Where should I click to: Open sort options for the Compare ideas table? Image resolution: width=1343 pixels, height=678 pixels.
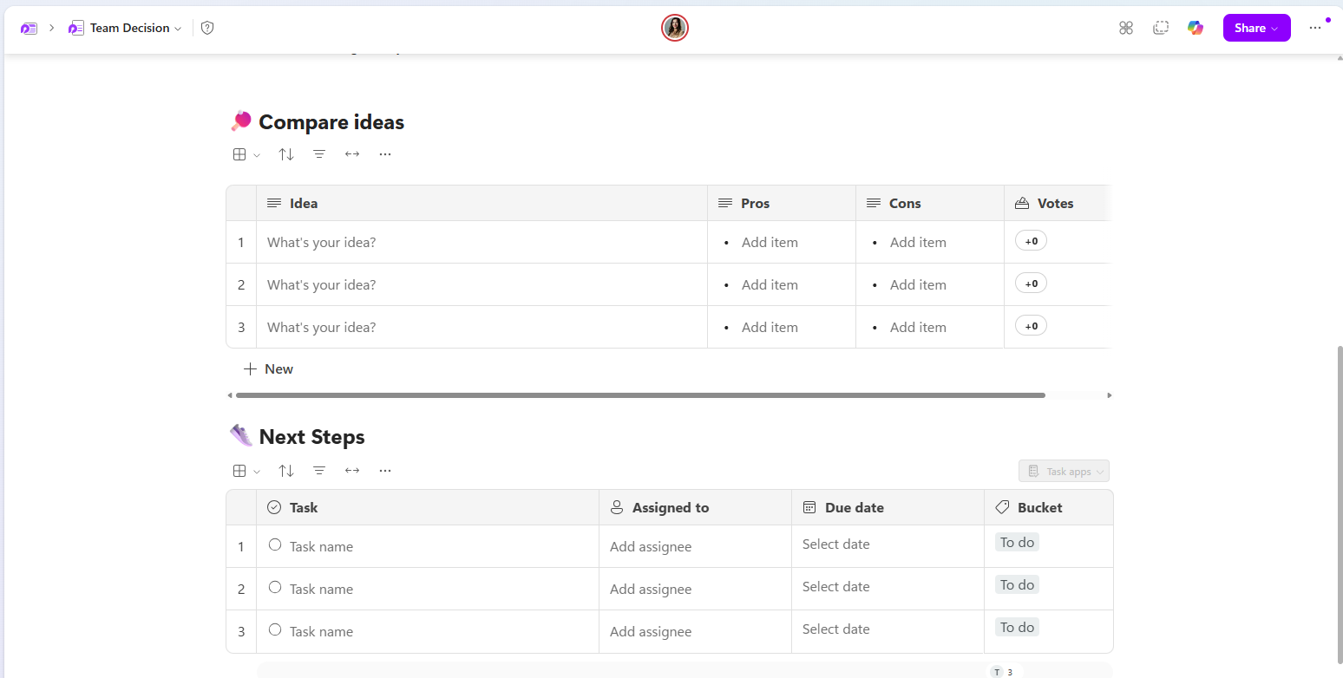click(286, 153)
